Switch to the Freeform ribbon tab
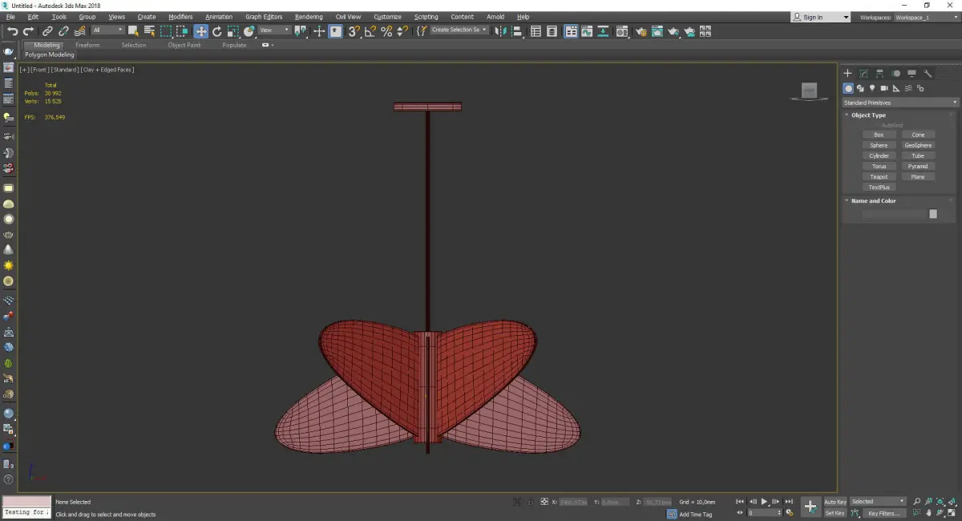 [x=87, y=46]
